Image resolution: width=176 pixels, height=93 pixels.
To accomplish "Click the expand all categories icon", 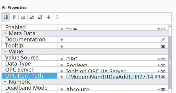I will 32,17.
